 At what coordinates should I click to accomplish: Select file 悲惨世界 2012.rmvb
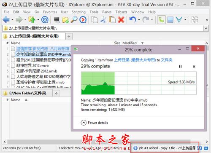coord(32,65)
